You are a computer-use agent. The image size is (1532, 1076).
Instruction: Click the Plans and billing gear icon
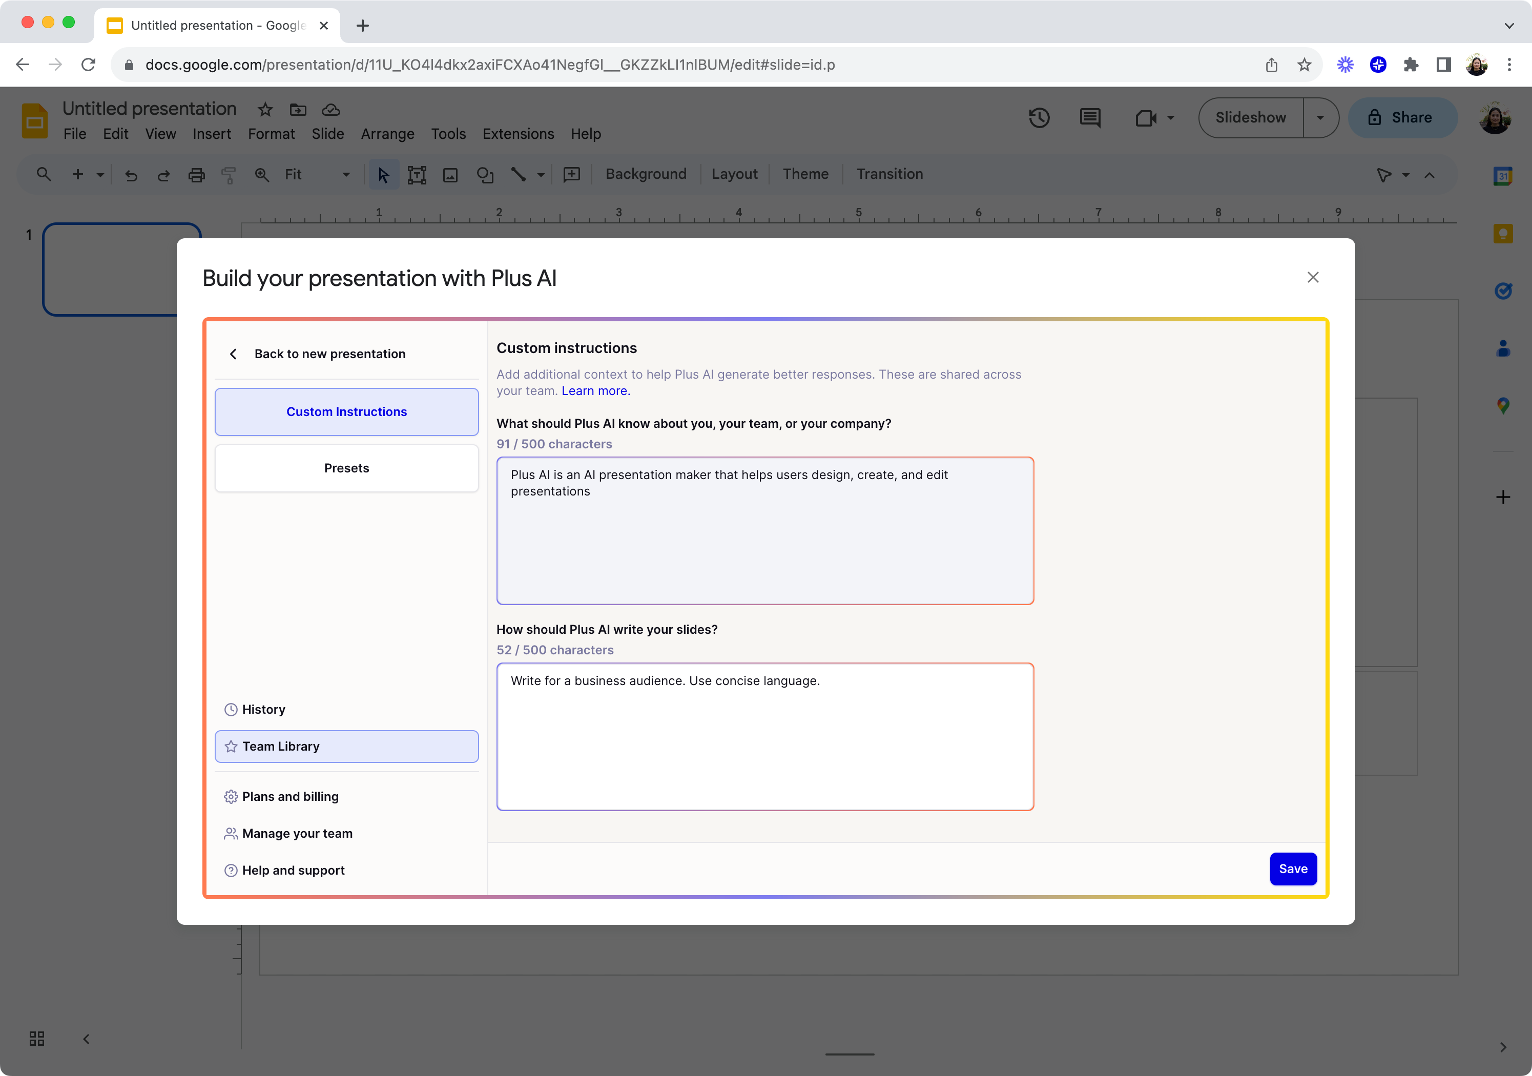pos(231,796)
